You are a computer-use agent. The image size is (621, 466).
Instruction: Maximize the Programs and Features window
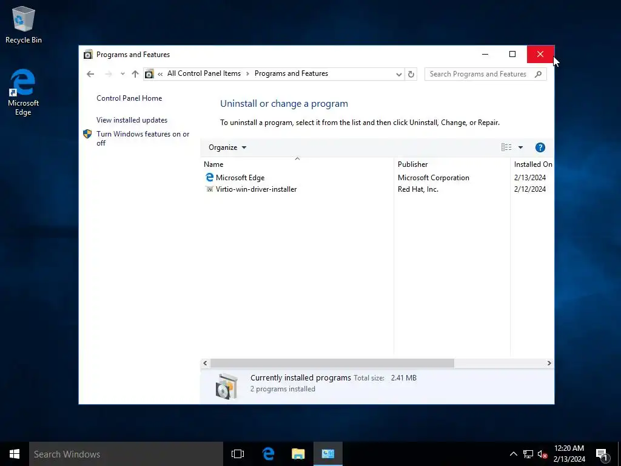pos(512,54)
